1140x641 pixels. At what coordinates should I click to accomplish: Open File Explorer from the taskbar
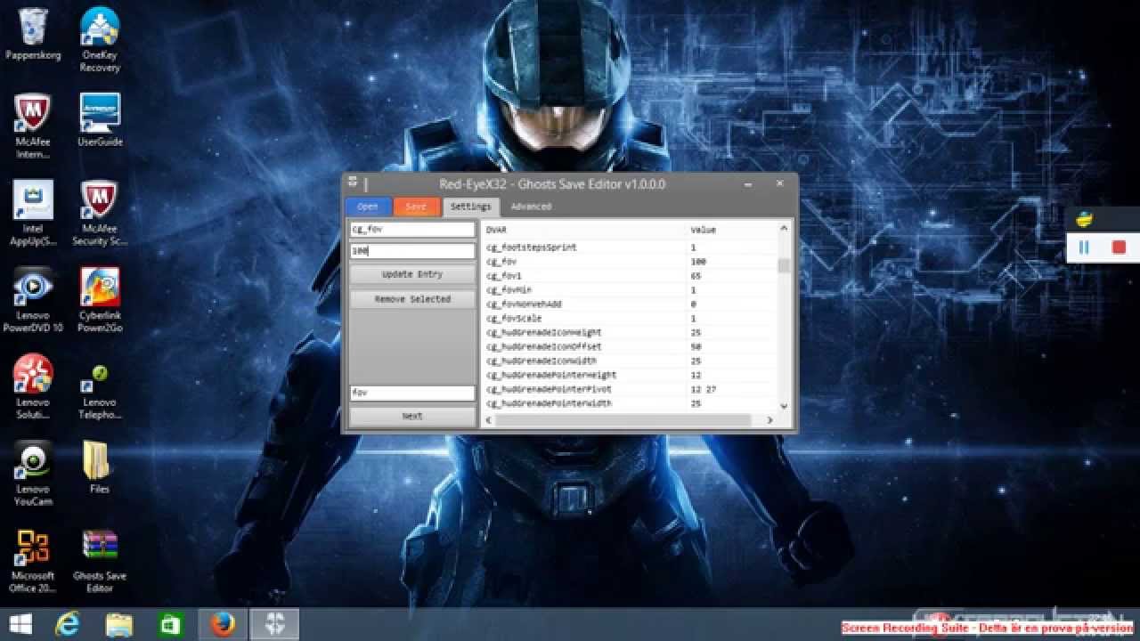click(x=119, y=624)
